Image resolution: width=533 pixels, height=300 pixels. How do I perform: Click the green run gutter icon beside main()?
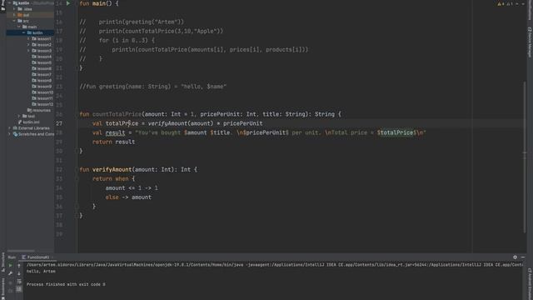point(68,3)
